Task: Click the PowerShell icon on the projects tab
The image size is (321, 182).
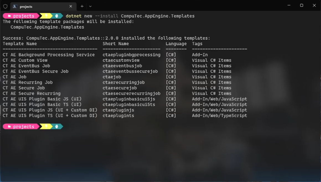Action: [x=15, y=6]
